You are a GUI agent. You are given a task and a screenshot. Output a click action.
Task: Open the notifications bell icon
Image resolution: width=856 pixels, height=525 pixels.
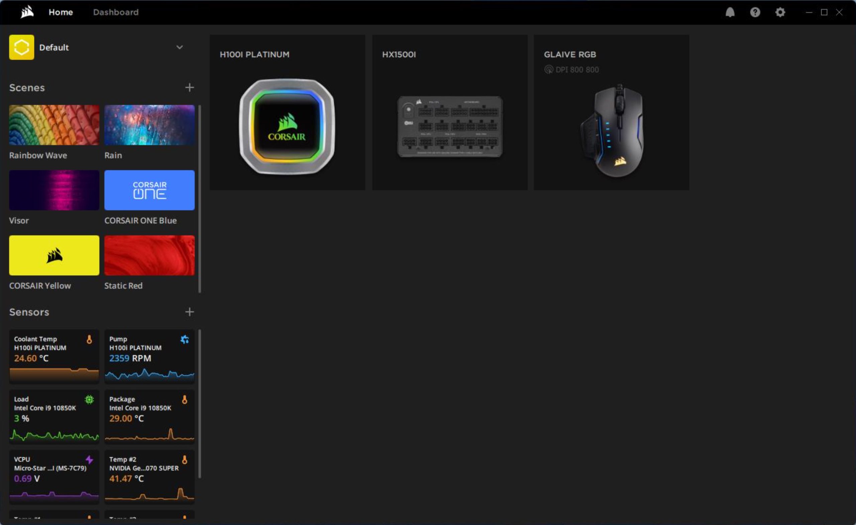click(x=730, y=12)
